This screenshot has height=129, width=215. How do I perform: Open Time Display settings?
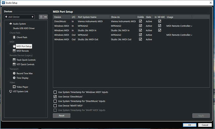point(22,78)
